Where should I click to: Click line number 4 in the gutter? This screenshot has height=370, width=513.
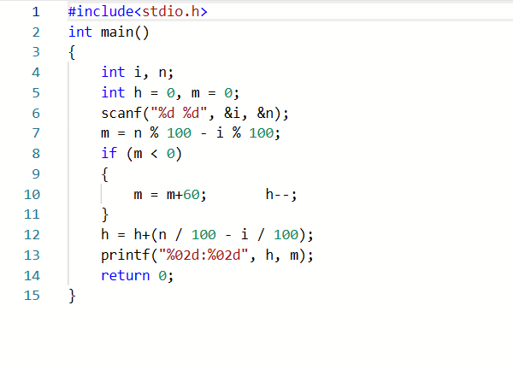[x=36, y=73]
